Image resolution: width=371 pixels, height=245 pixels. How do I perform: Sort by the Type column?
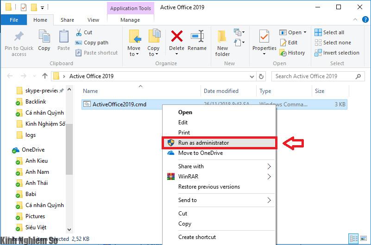pyautogui.click(x=284, y=91)
